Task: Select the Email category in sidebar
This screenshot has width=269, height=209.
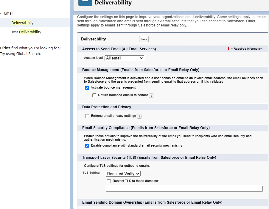Action: [x=9, y=13]
